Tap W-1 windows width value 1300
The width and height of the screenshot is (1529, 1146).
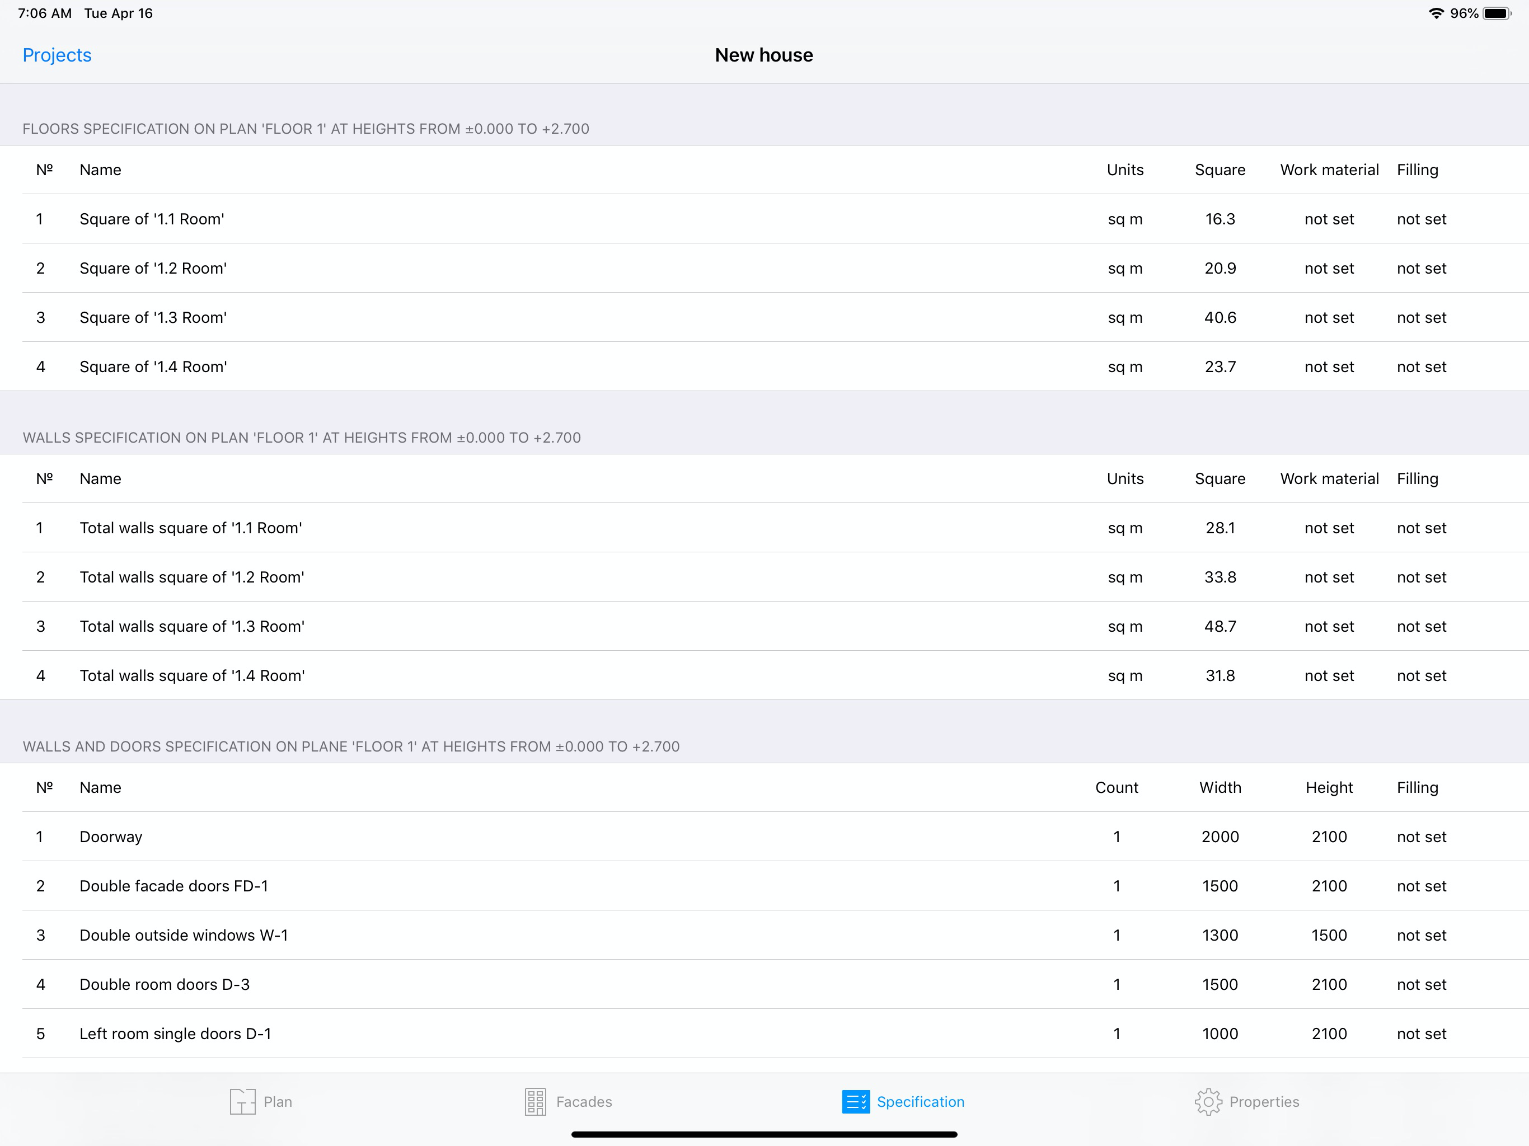1220,934
